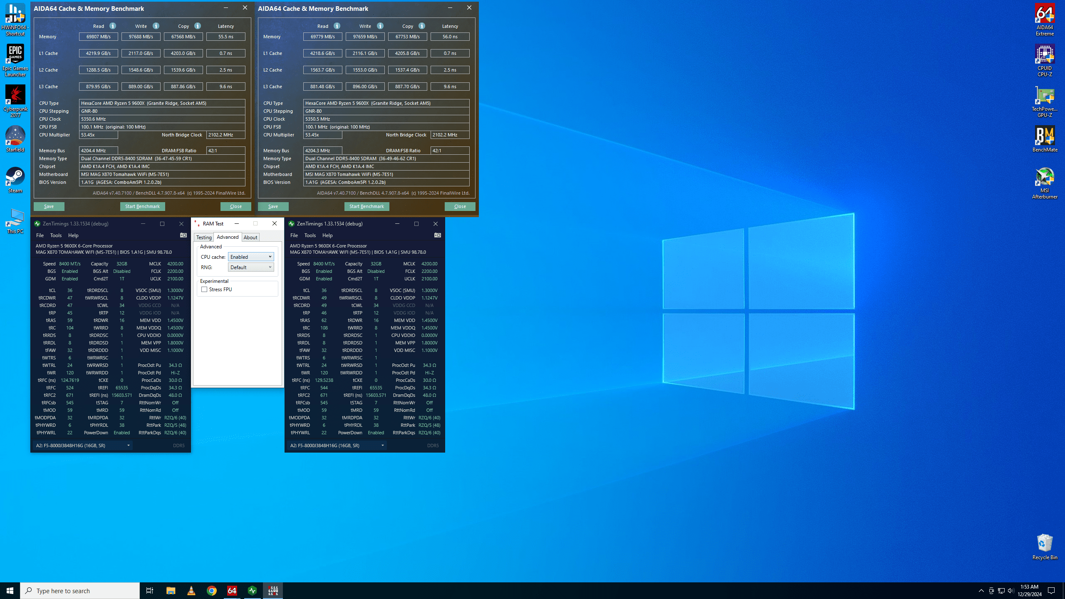This screenshot has height=599, width=1065.
Task: Enable the Stress FPU checkbox
Action: (204, 290)
